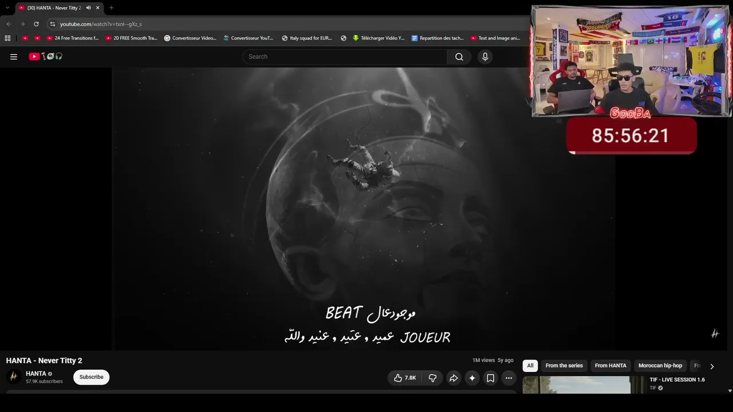The height and width of the screenshot is (412, 733).
Task: Open the sparkle Ask AI button
Action: (472, 378)
